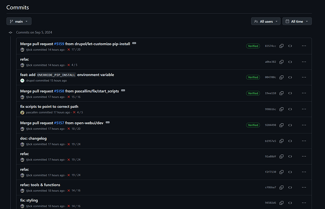325x209 pixels.
Task: View check results 18 / 20
Action: click(76, 129)
